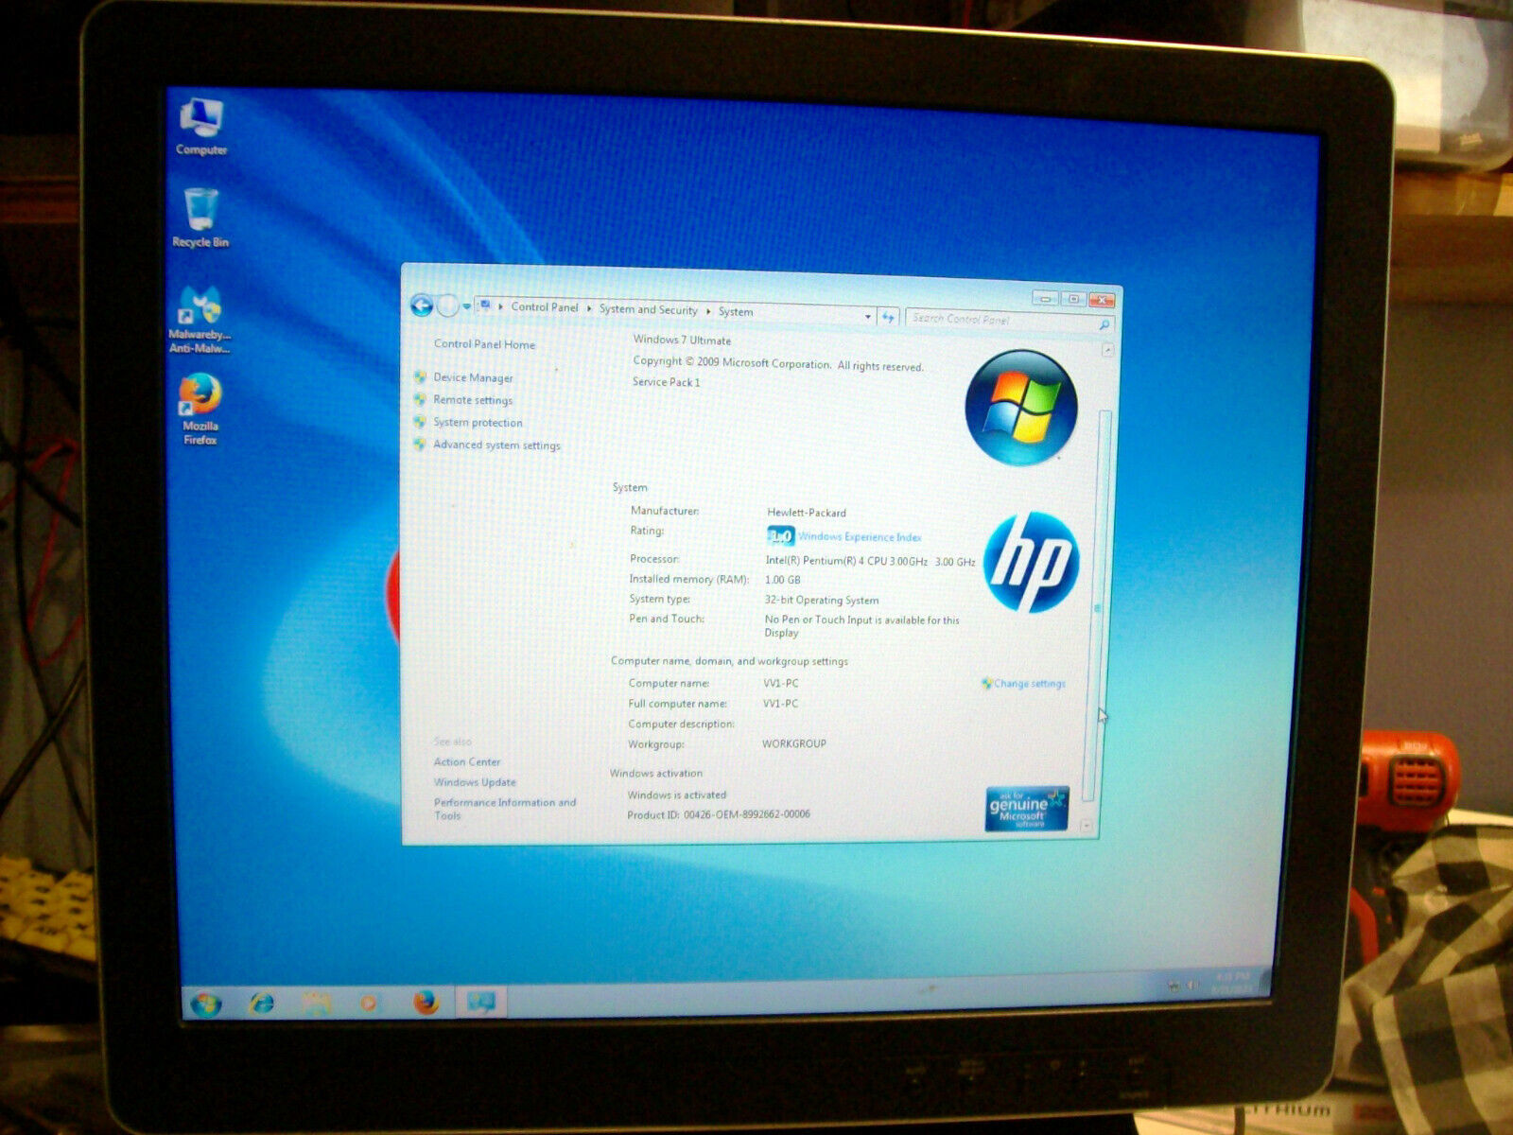1513x1135 pixels.
Task: Click the 'Service Pack 1' text
Action: pyautogui.click(x=667, y=382)
